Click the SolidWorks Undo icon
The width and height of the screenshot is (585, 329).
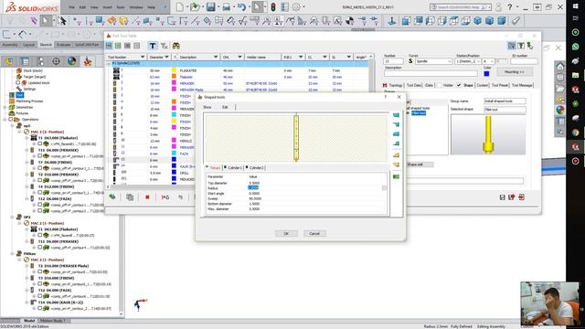(241, 6)
